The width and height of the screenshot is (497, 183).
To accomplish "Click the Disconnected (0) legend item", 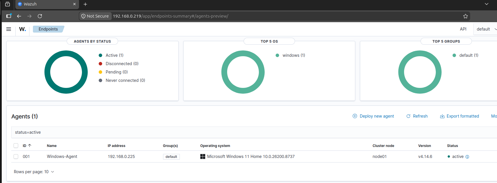I will 119,64.
